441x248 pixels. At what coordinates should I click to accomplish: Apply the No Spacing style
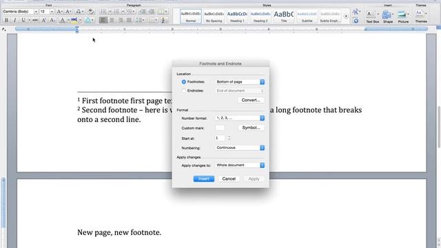(x=214, y=17)
